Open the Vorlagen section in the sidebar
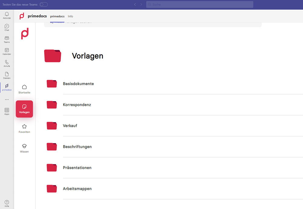Image resolution: width=303 pixels, height=209 pixels. [24, 109]
